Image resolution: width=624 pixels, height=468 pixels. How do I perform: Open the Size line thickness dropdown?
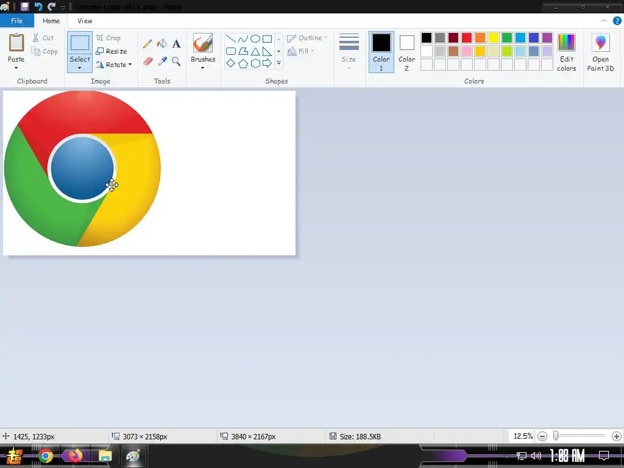tap(349, 52)
